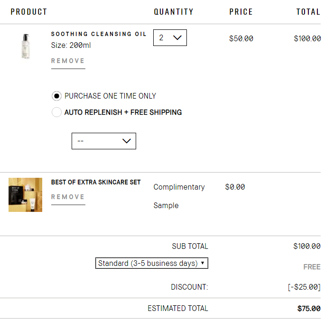Open the quantity dropdown showing 2
Viewport: 324px width, 320px height.
point(170,38)
